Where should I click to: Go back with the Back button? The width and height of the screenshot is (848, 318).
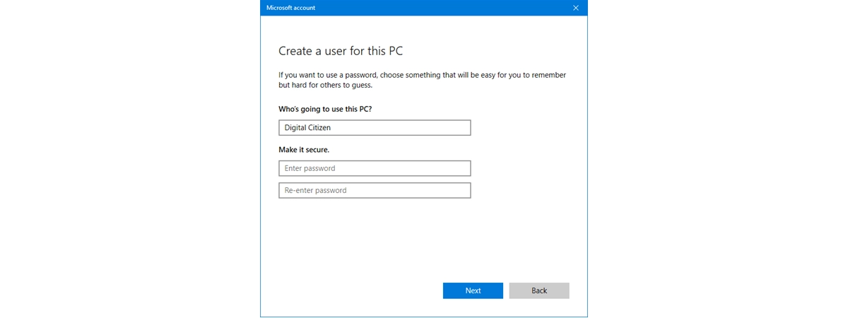tap(539, 290)
